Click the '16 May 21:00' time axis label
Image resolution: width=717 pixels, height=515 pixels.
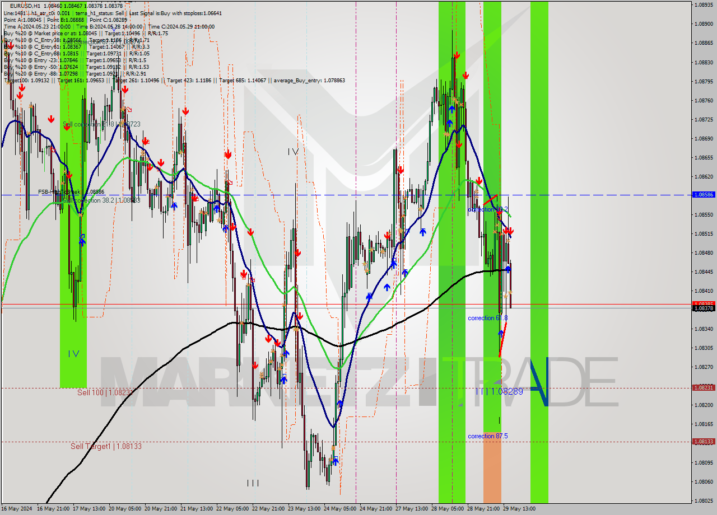53,509
